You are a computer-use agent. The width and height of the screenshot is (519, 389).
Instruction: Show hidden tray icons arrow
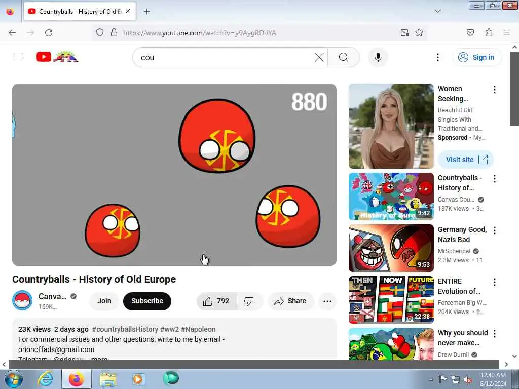(x=431, y=379)
